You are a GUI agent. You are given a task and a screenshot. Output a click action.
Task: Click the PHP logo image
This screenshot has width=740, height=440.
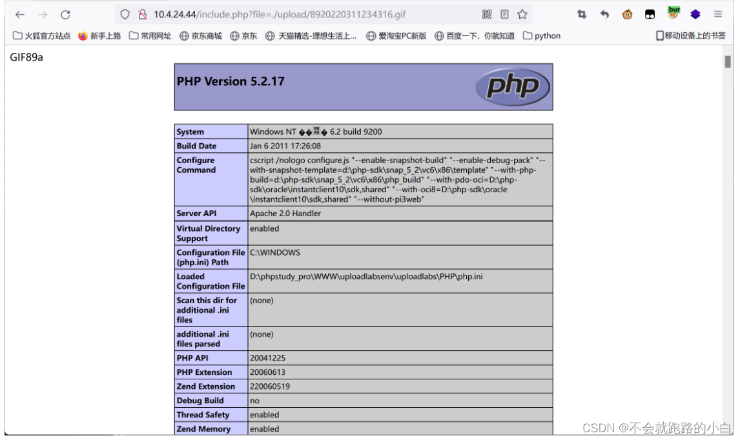click(x=513, y=86)
